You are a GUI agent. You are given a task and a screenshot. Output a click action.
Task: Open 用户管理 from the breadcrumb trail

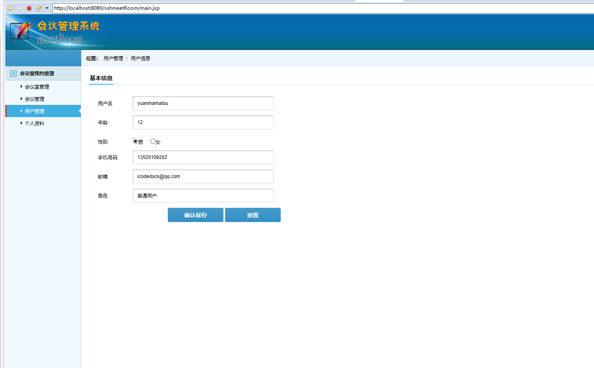[x=113, y=58]
